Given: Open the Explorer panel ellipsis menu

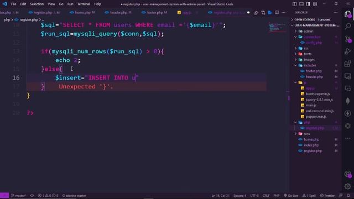Looking at the screenshot, I should pos(336,12).
